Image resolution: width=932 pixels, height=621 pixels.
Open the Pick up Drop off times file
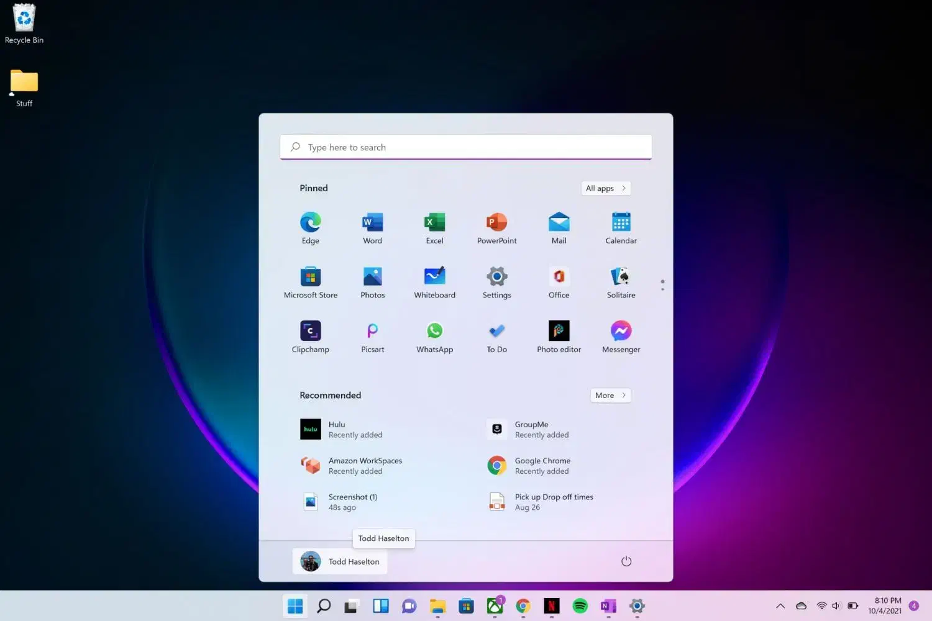pos(553,502)
